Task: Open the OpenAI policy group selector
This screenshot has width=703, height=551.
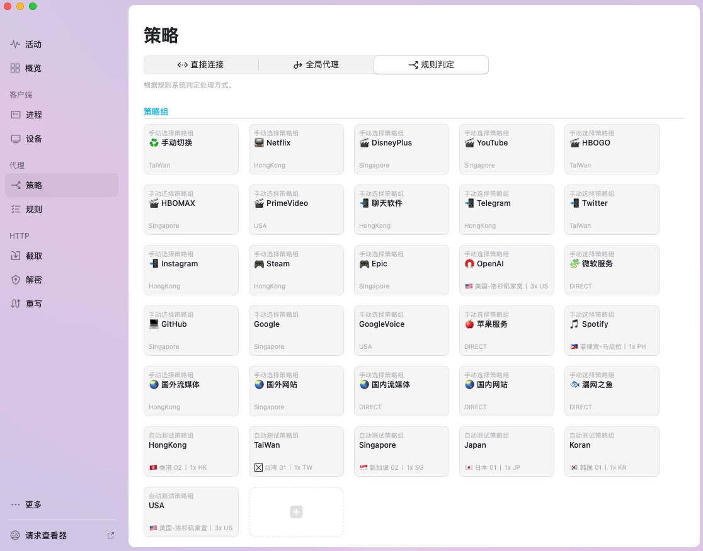Action: pyautogui.click(x=506, y=270)
